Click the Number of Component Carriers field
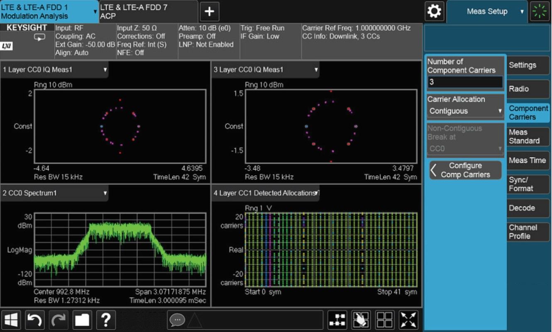The height and width of the screenshot is (332, 552). tap(465, 82)
